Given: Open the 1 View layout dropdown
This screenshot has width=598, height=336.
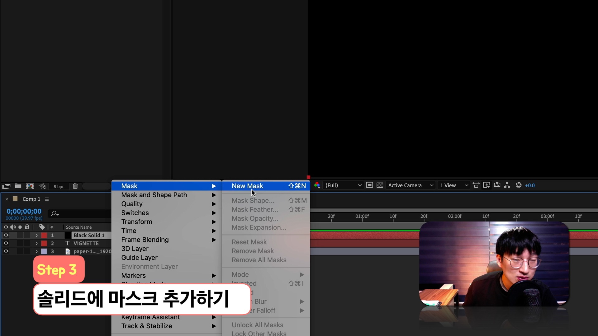Looking at the screenshot, I should (454, 185).
